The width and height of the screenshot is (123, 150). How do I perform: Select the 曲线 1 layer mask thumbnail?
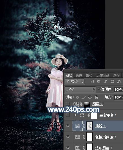pyautogui.click(x=90, y=126)
